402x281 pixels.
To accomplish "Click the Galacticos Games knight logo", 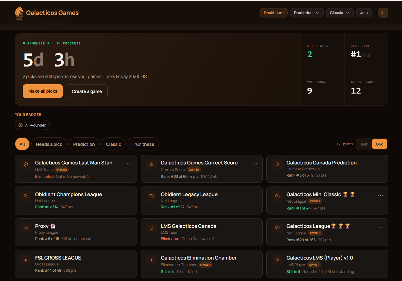I will coord(19,13).
